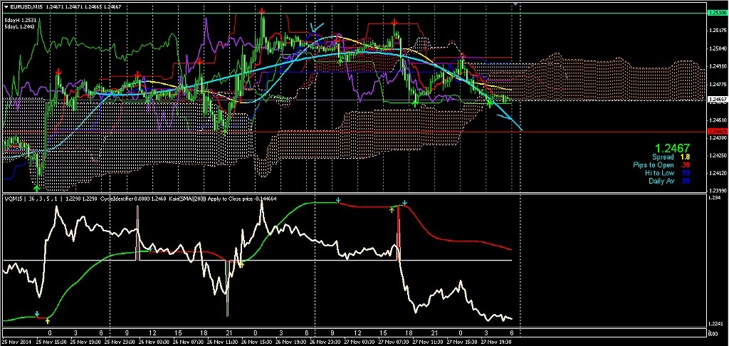Image resolution: width=729 pixels, height=346 pixels.
Task: Click the red 1.24429 price level tag
Action: [x=717, y=132]
